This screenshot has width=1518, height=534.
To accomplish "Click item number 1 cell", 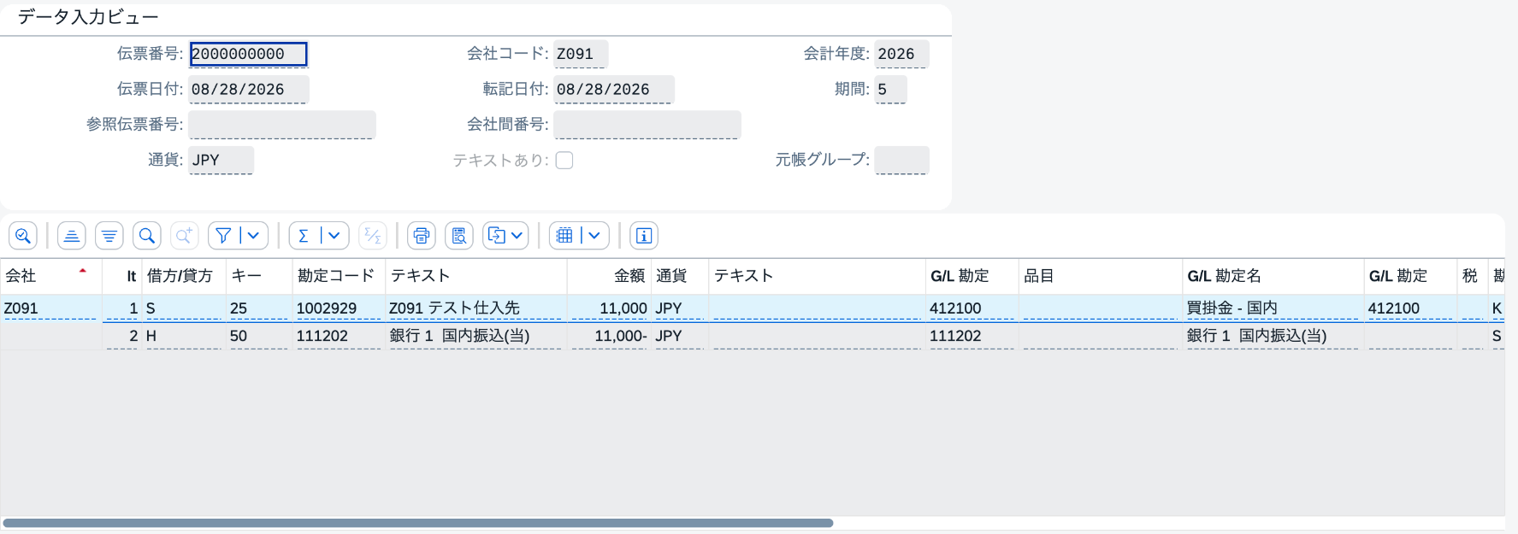I will pyautogui.click(x=122, y=308).
